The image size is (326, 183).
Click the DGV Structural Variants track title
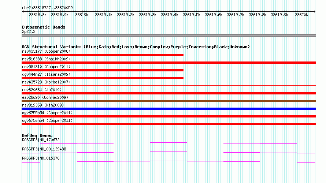(x=136, y=47)
